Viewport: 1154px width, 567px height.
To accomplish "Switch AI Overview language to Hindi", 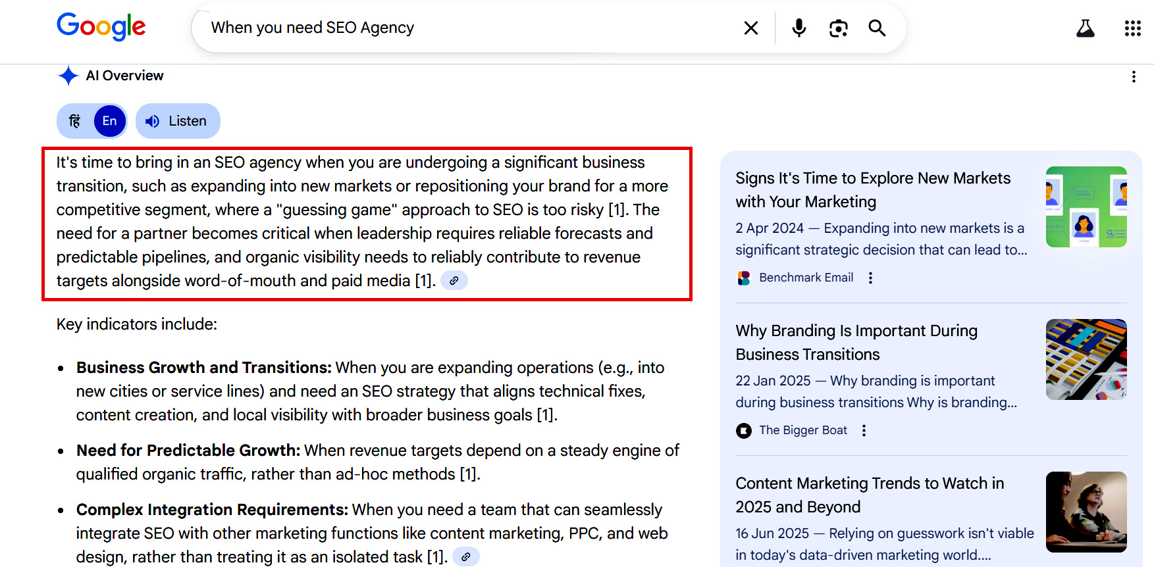I will click(x=75, y=121).
